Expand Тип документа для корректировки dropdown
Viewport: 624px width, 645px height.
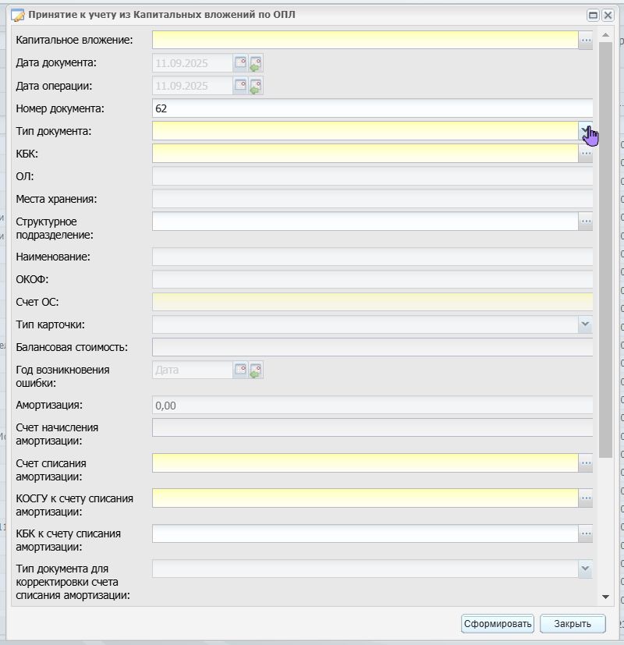click(585, 569)
